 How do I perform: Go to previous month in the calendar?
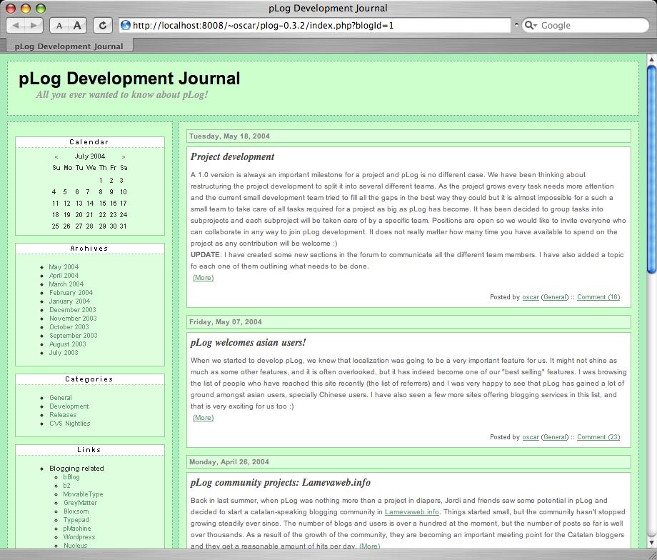click(56, 156)
